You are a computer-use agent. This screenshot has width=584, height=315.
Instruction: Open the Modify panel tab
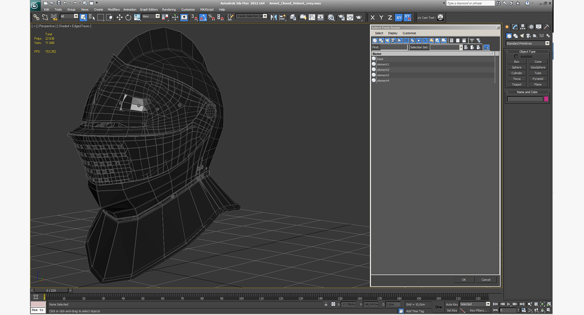[515, 27]
